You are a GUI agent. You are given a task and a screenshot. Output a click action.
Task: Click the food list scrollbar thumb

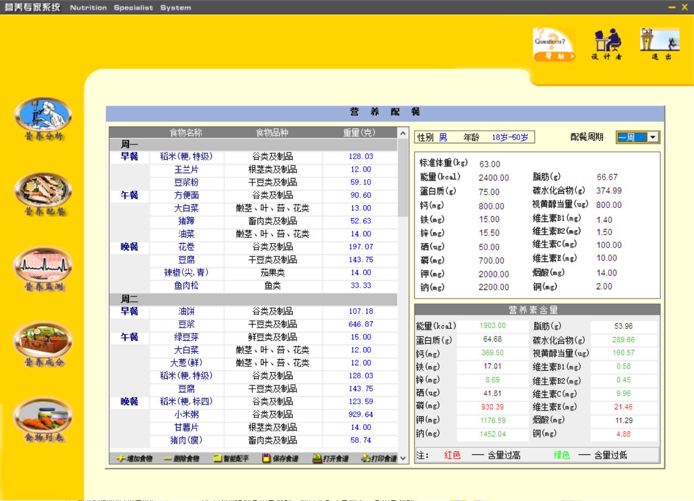coord(403,177)
